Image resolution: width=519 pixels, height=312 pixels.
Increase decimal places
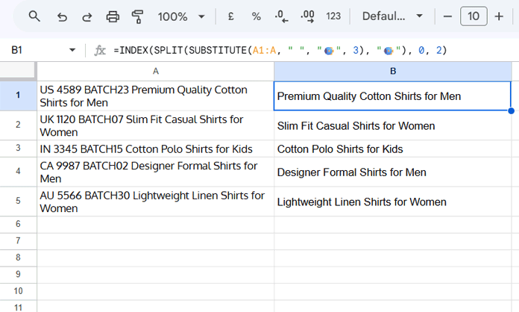tap(307, 16)
